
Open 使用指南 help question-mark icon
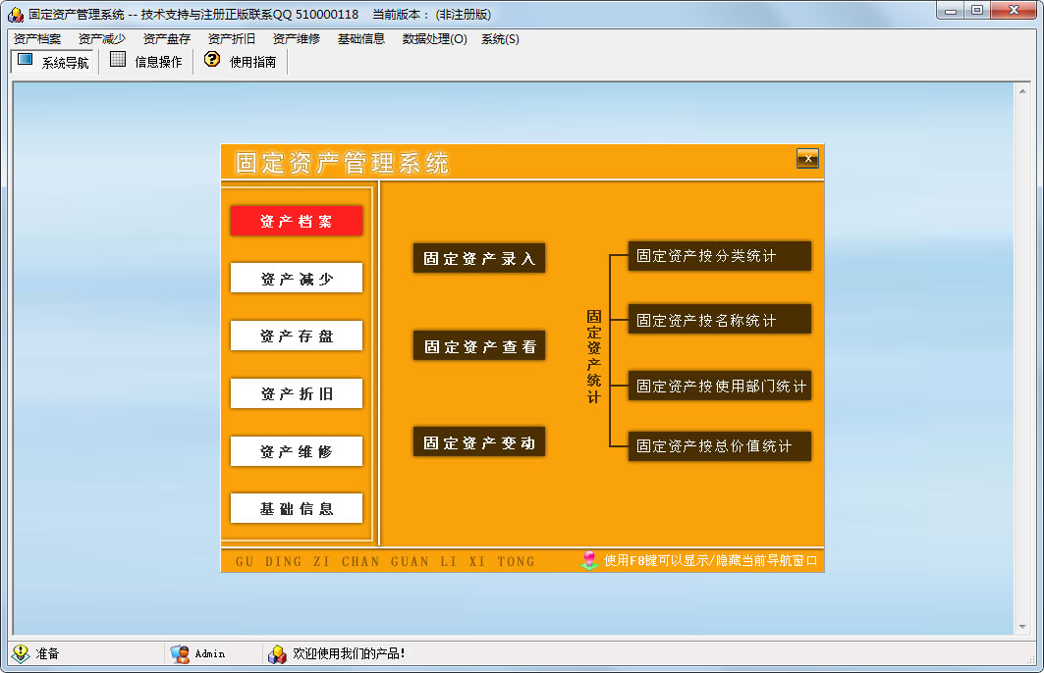point(211,61)
